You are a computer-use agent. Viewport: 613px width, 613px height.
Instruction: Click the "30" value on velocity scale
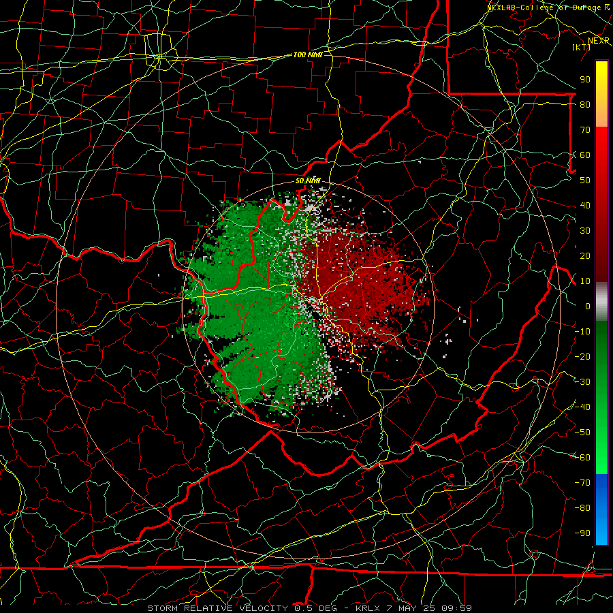pyautogui.click(x=585, y=231)
